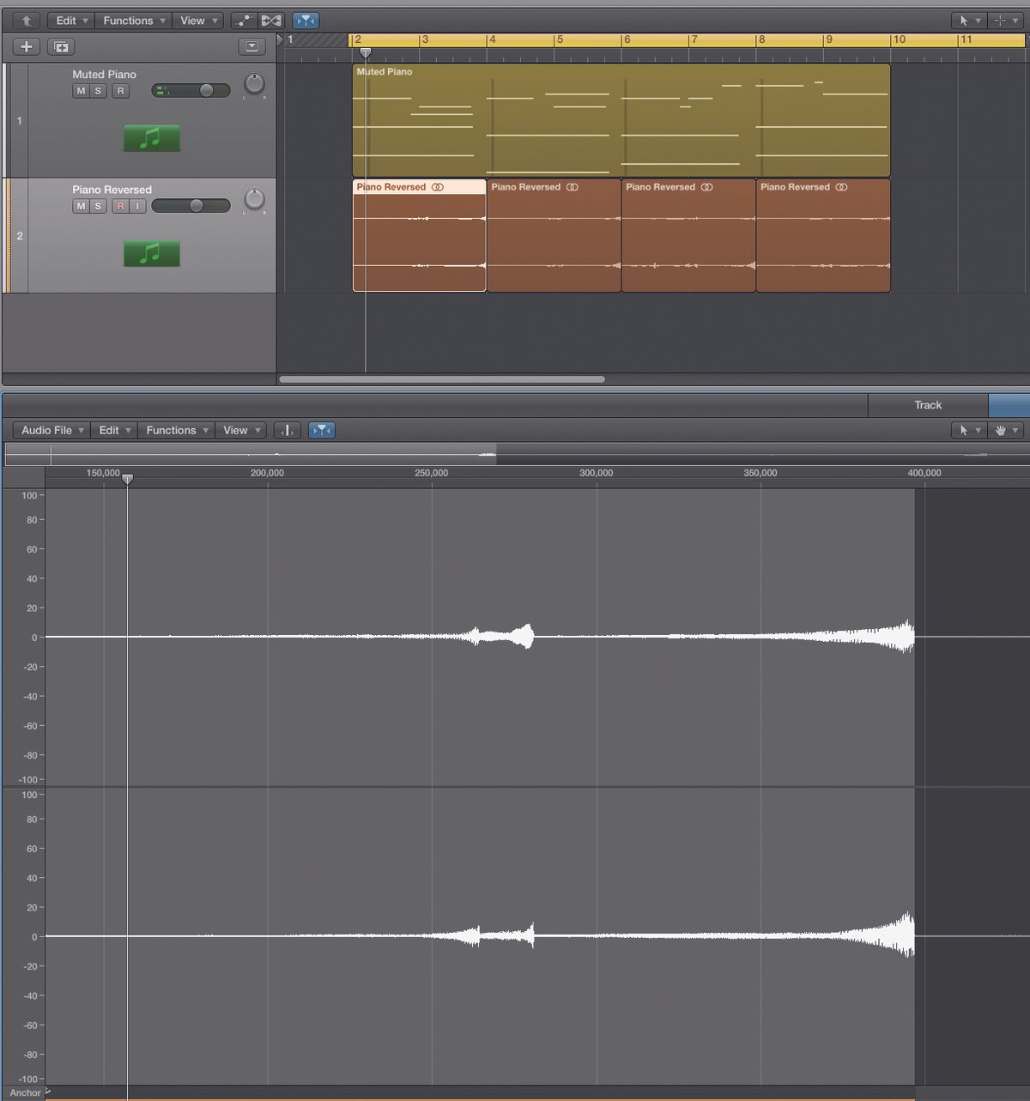The width and height of the screenshot is (1030, 1101).
Task: Enable input monitoring on Piano Reversed track
Action: [x=136, y=206]
